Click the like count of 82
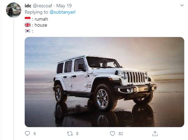This screenshot has height=140, width=188. coord(121,134)
